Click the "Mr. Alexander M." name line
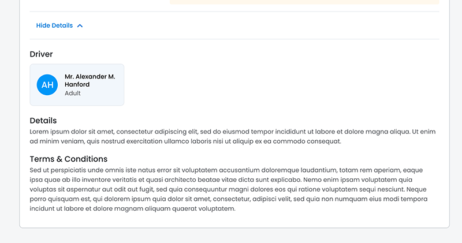This screenshot has height=243, width=462. click(x=90, y=76)
